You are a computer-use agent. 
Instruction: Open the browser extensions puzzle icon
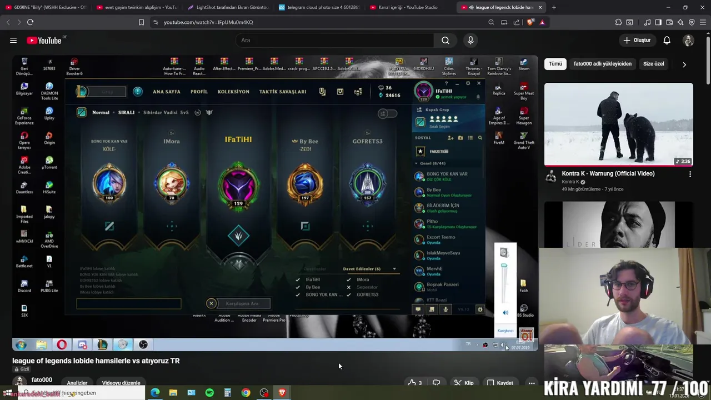pyautogui.click(x=618, y=22)
